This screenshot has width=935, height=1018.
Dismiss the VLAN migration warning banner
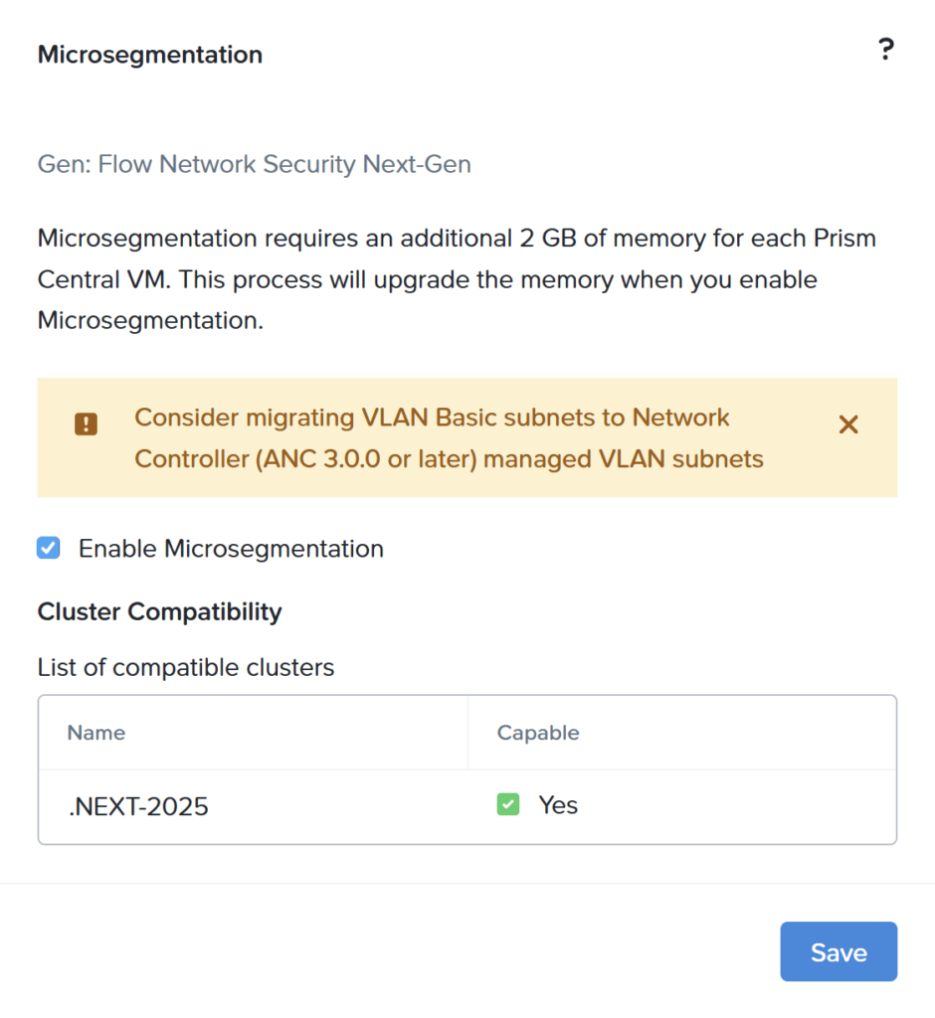848,424
